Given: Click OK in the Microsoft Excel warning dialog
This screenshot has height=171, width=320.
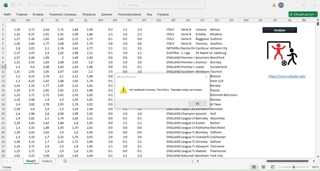Looking at the screenshot, I should [197, 104].
